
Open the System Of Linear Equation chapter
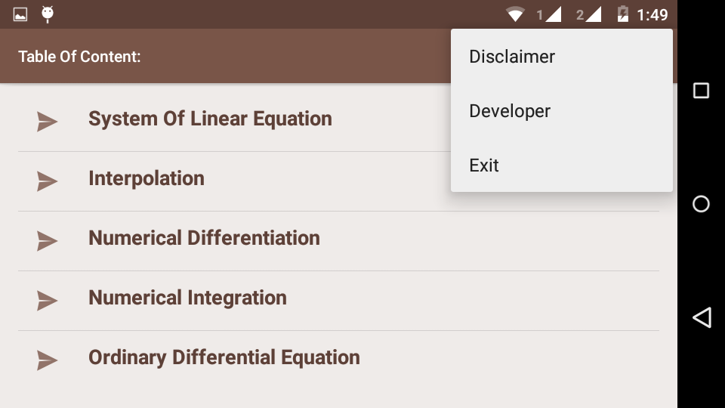tap(210, 119)
